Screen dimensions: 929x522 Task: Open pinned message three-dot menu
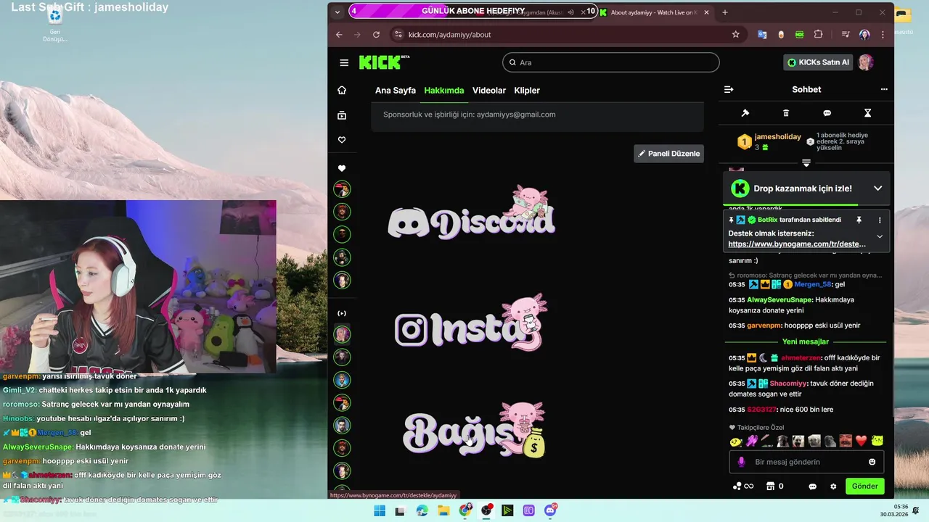880,220
